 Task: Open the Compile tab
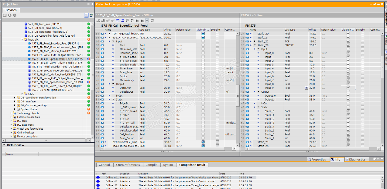click(151, 165)
